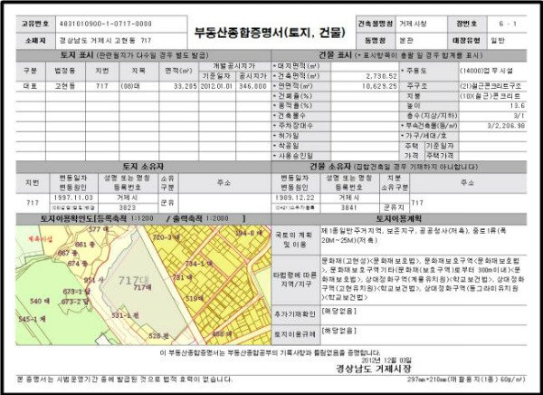Click the '법정동' column header
Screen dimensions: 543x395
point(65,71)
